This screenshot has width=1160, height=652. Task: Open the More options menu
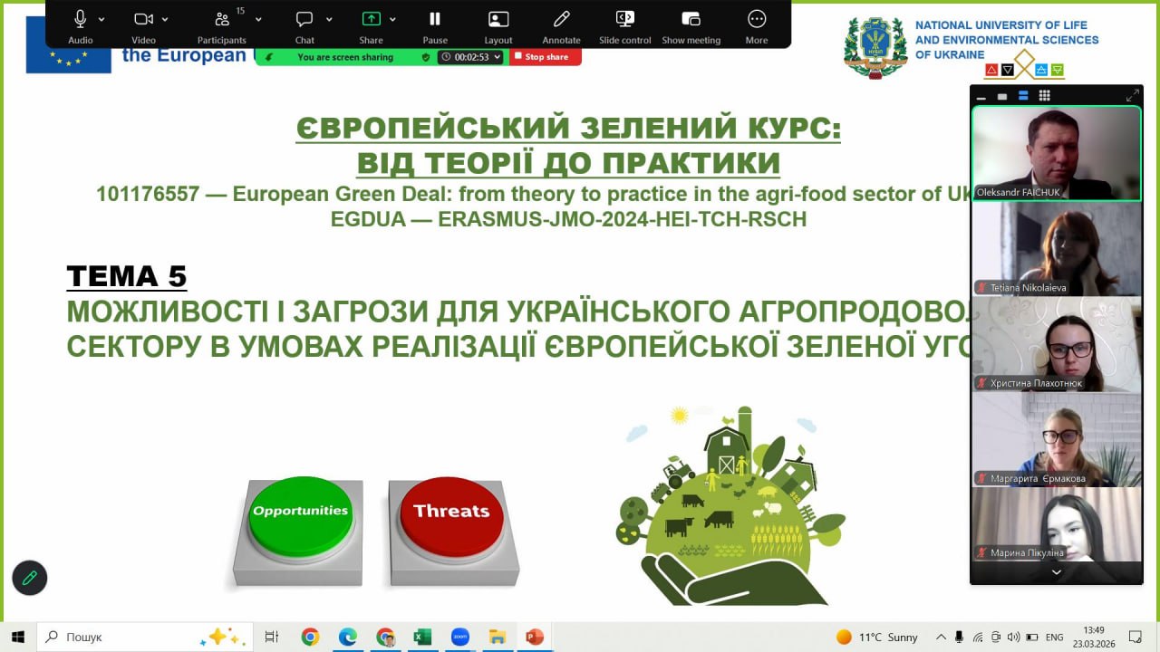pyautogui.click(x=757, y=25)
